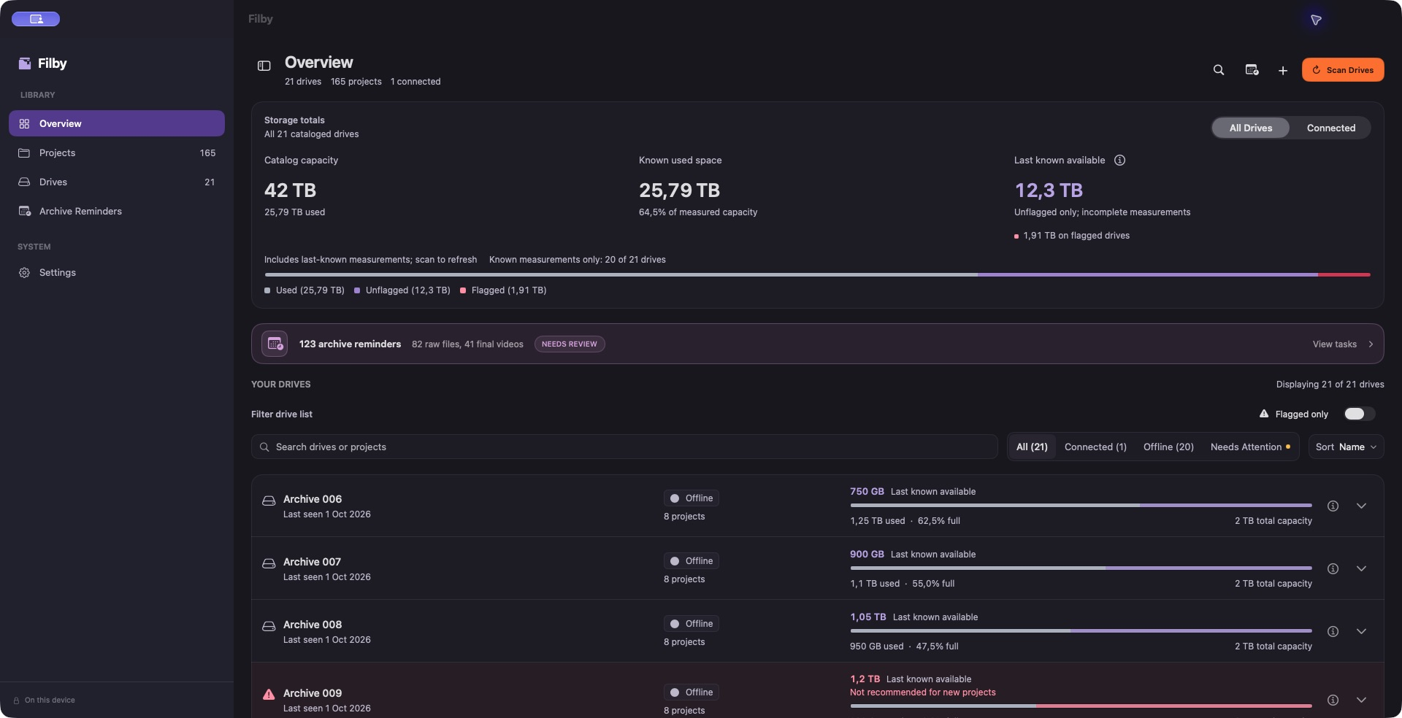Viewport: 1402px width, 718px height.
Task: Click the archive reminders calendar icon in banner
Action: tap(275, 344)
